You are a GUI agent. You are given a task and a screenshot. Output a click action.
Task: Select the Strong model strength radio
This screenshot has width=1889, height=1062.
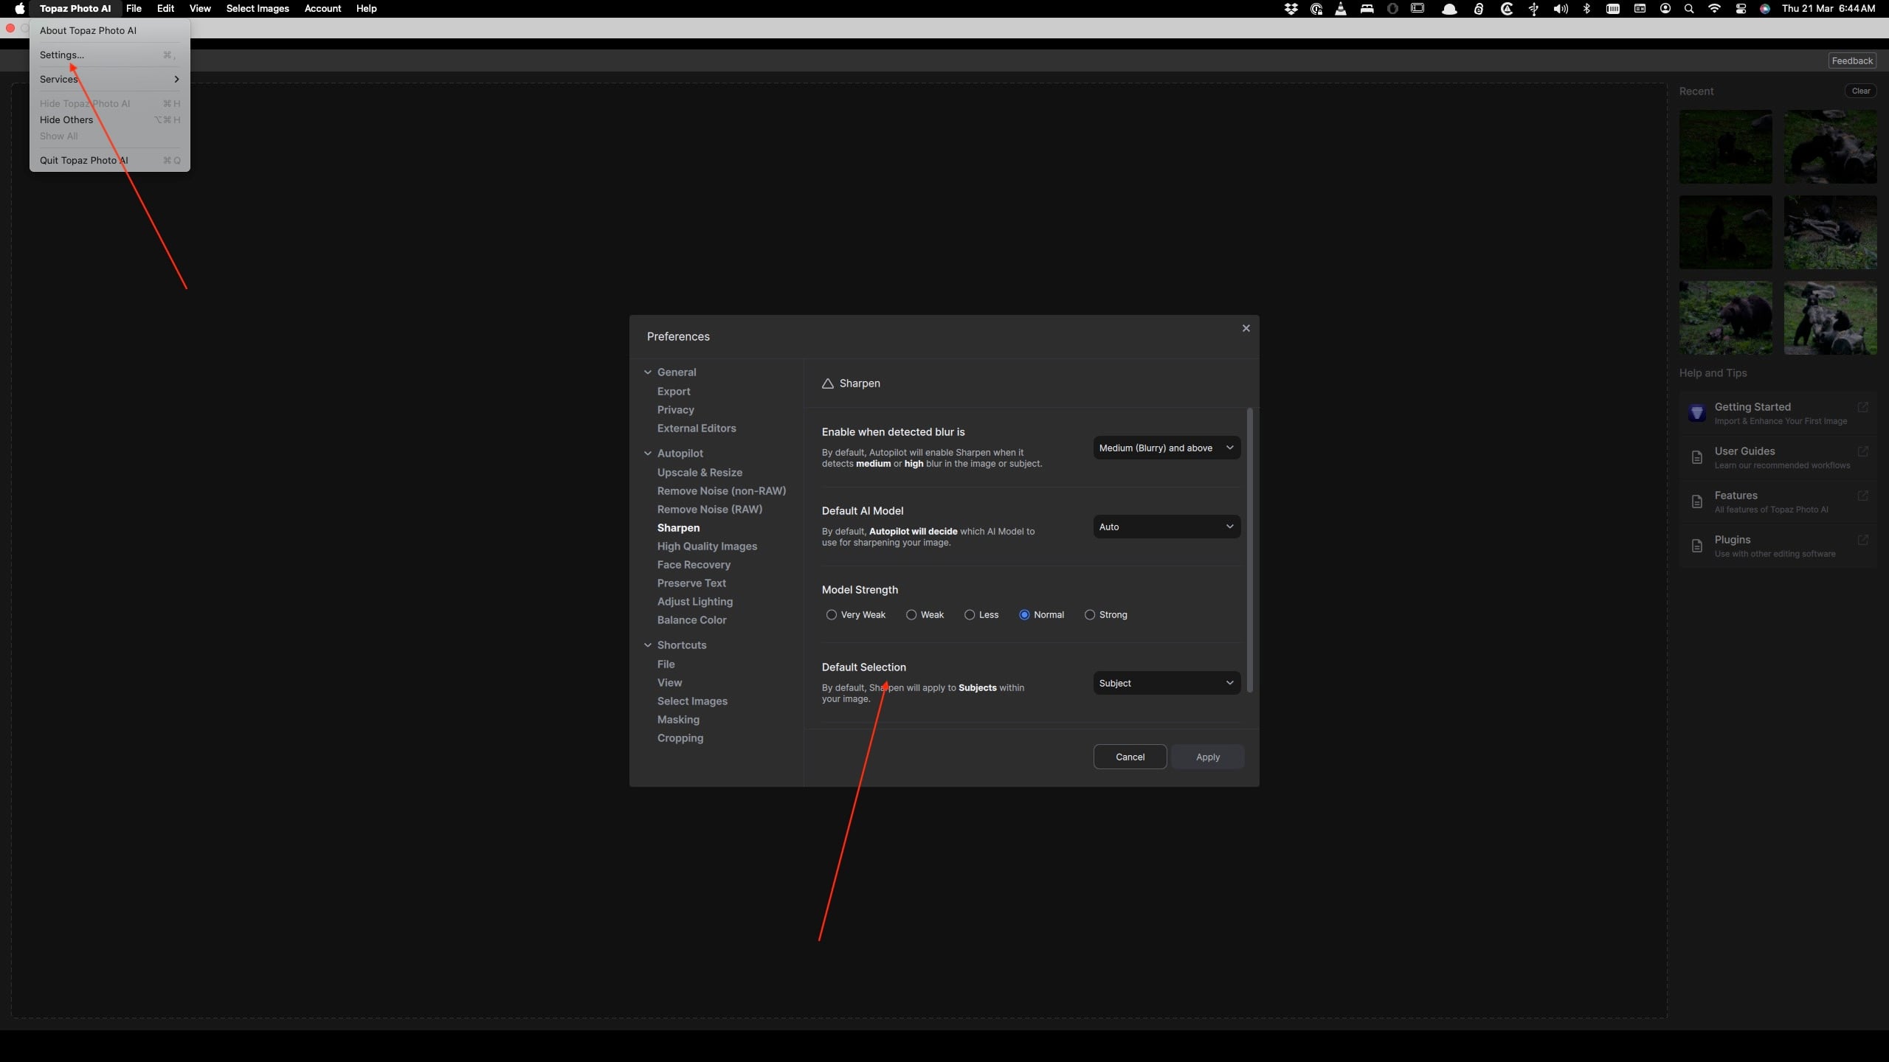(x=1090, y=615)
